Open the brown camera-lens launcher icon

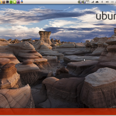[4, 2]
